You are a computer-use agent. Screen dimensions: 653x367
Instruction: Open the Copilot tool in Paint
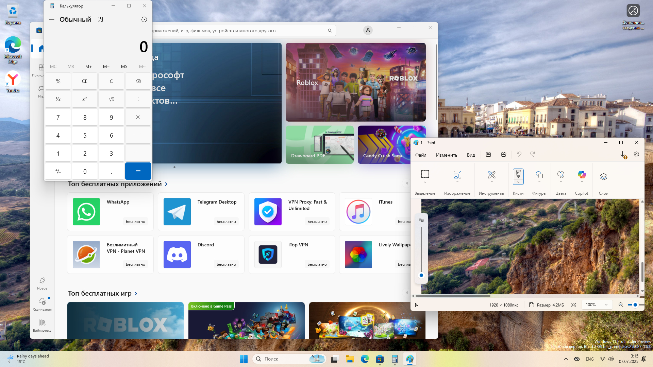coord(582,175)
